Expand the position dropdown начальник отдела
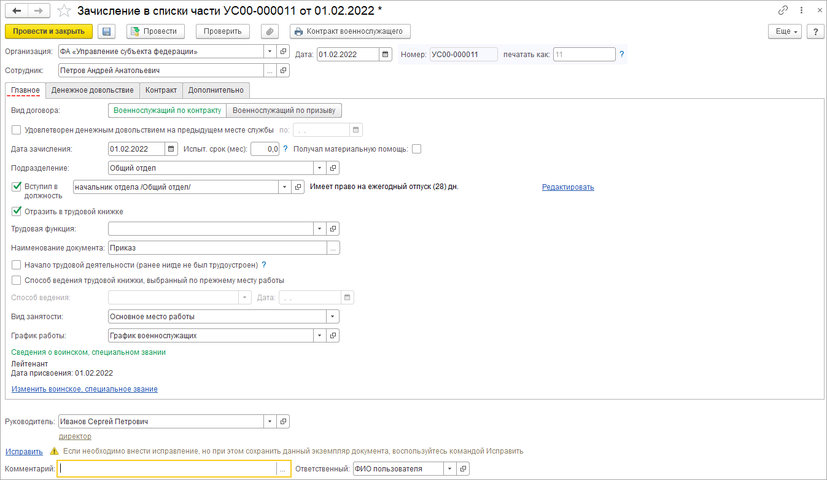This screenshot has height=480, width=827. click(285, 187)
